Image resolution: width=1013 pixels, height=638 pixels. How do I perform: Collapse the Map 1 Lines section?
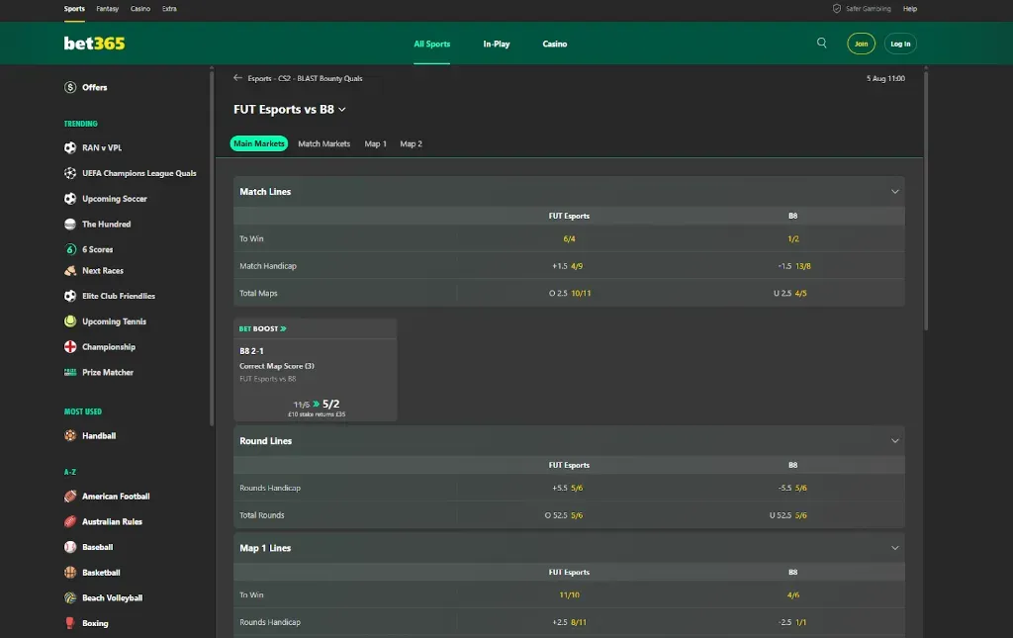click(x=894, y=548)
